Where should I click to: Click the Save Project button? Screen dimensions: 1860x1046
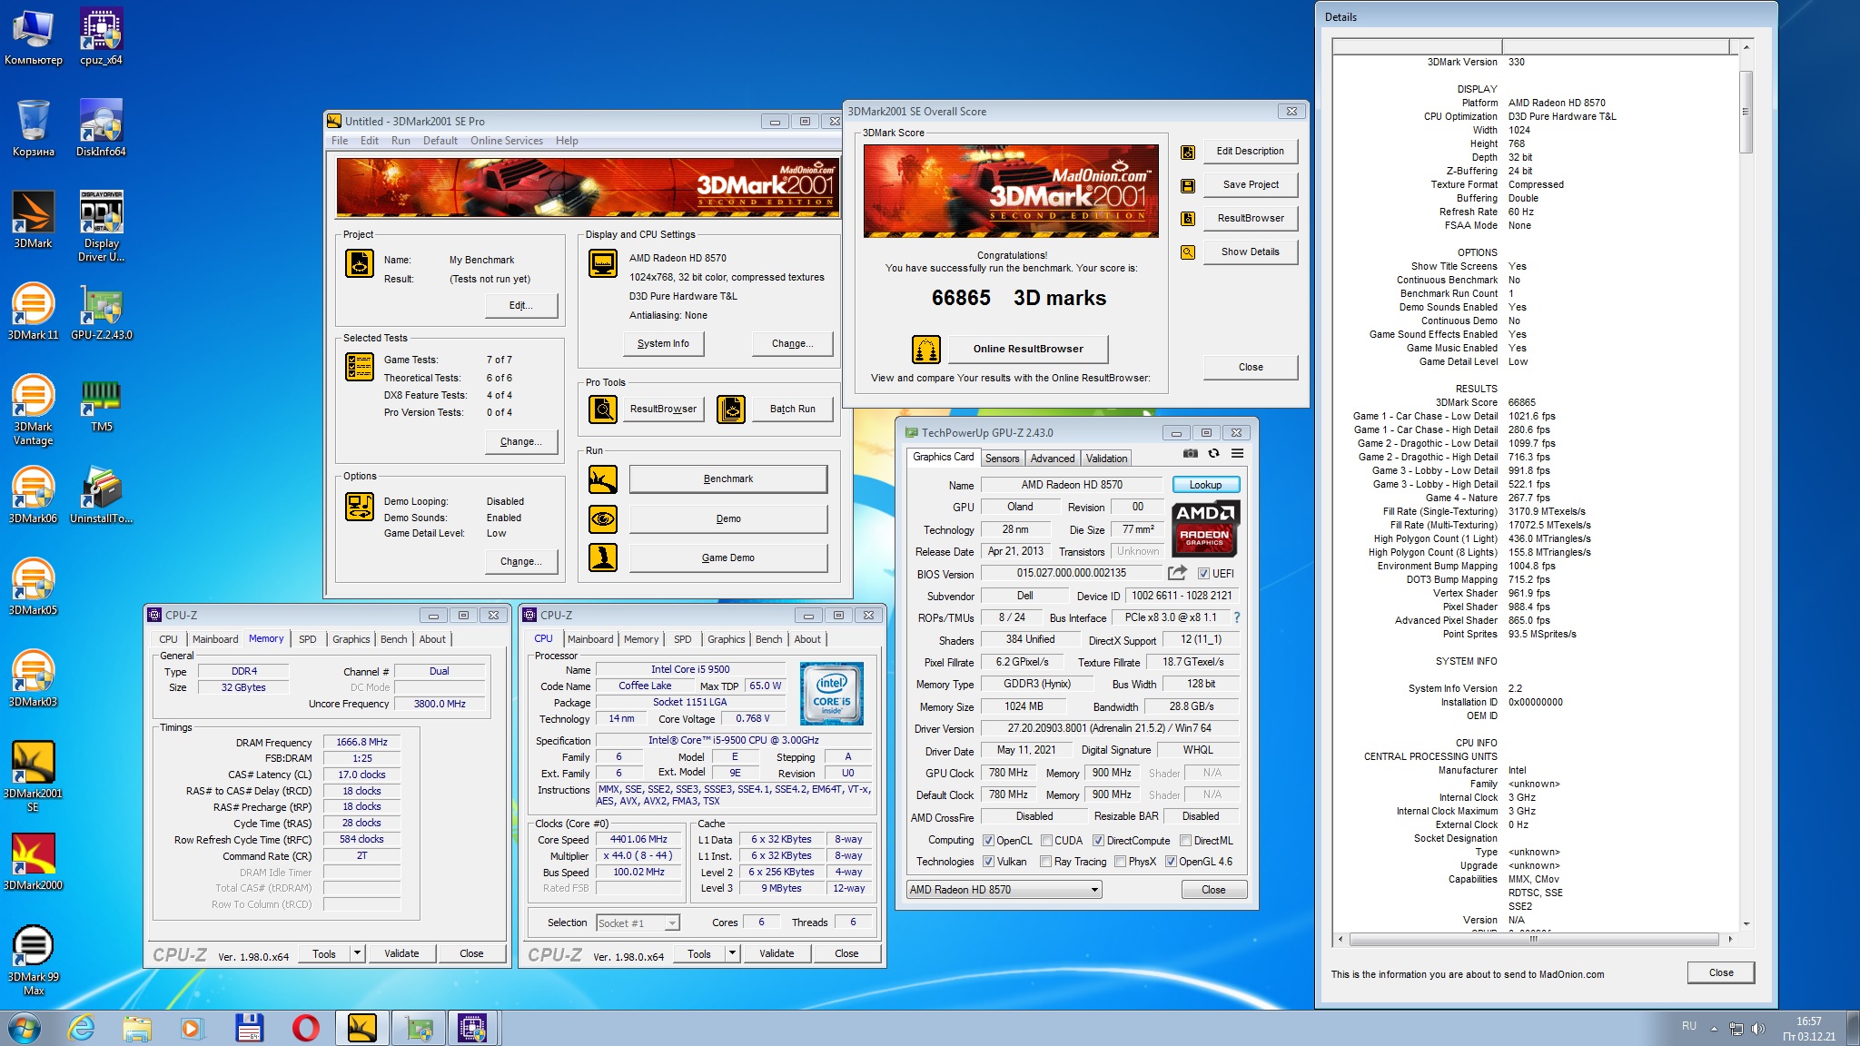point(1251,185)
